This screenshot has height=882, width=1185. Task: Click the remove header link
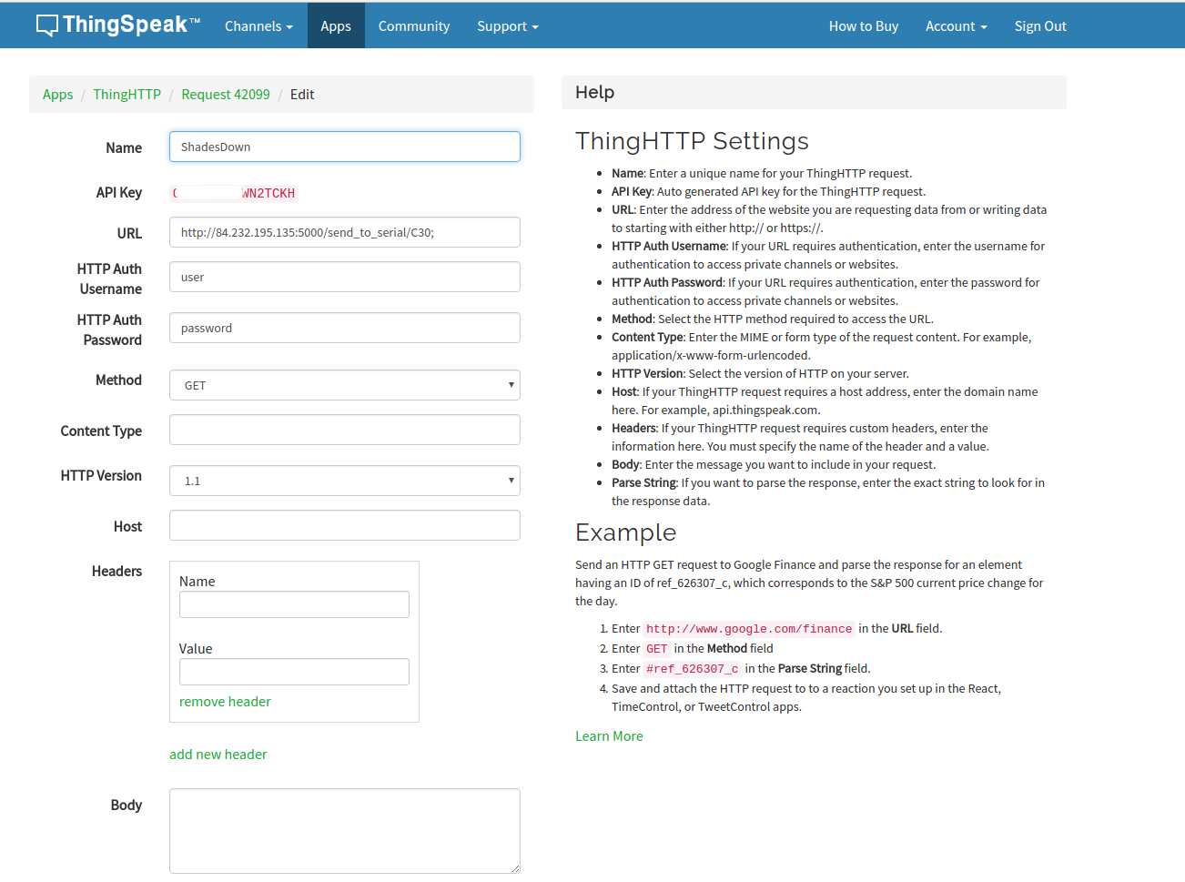tap(225, 702)
